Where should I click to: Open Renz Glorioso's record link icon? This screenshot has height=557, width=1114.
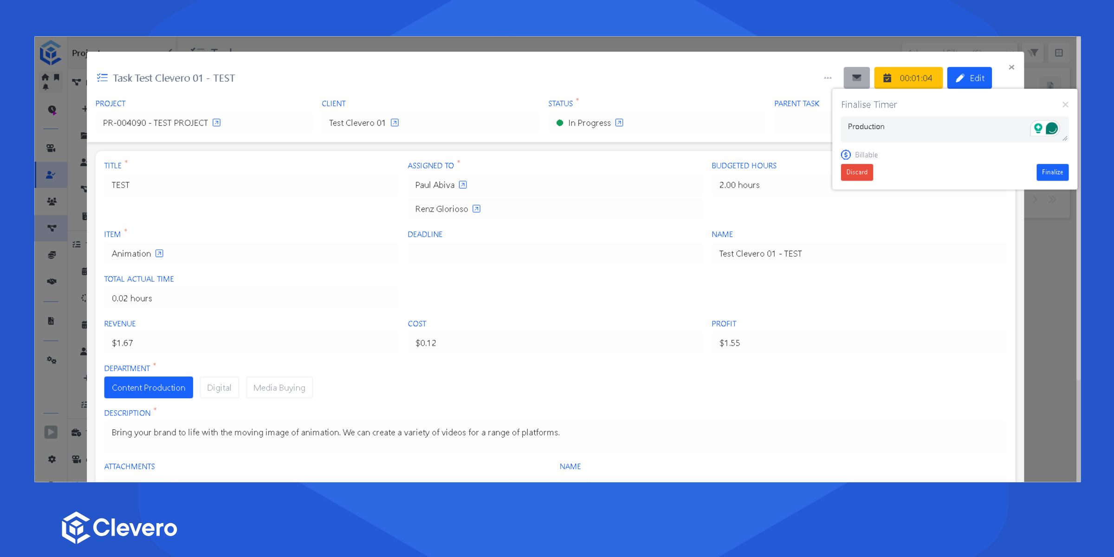pyautogui.click(x=476, y=209)
